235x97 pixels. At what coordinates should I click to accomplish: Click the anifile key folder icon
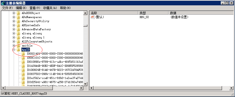pos(19,45)
